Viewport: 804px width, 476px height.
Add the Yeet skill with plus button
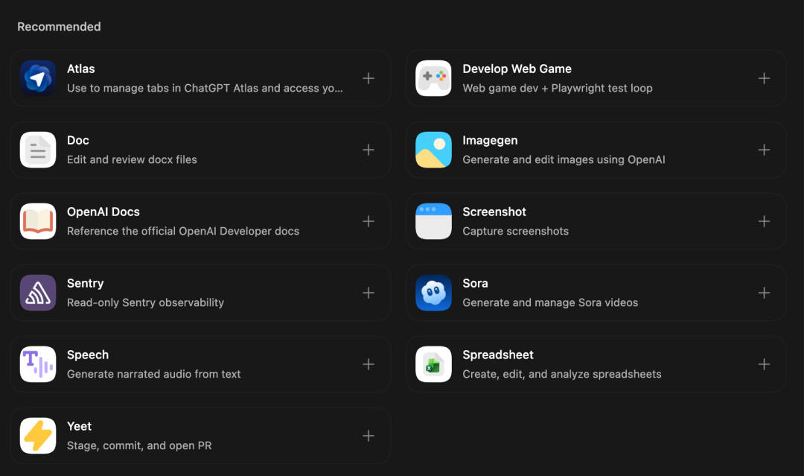tap(368, 436)
